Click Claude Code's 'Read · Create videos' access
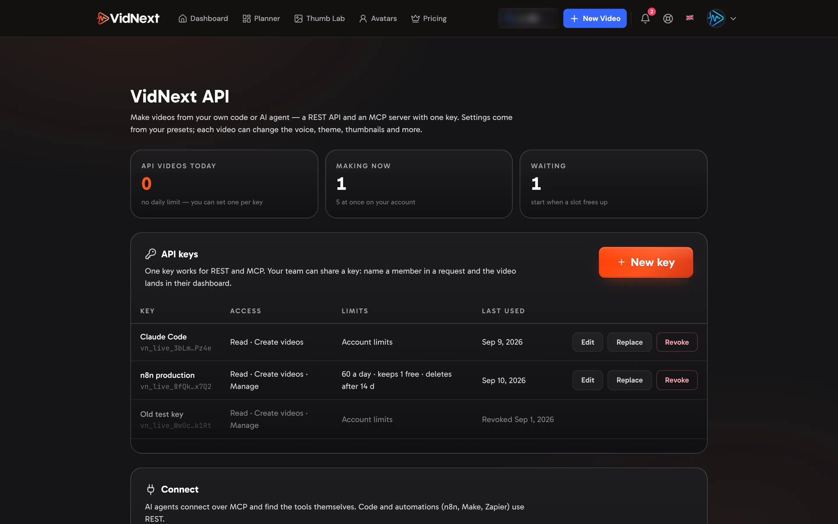The height and width of the screenshot is (524, 838). [267, 342]
